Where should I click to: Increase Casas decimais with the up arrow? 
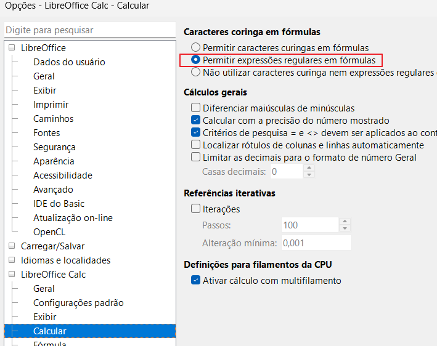tap(309, 168)
